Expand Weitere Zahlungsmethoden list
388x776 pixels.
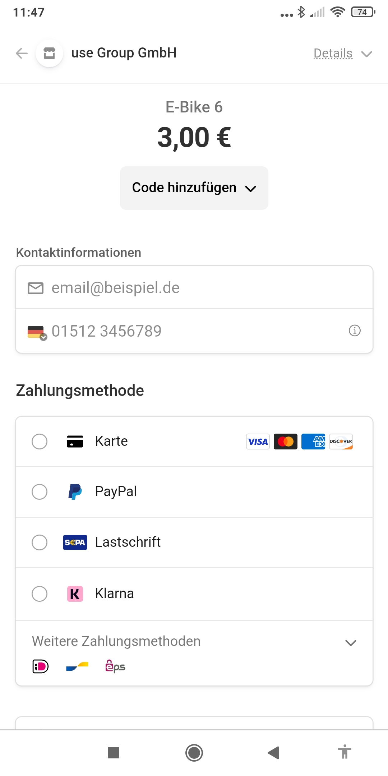click(x=350, y=642)
